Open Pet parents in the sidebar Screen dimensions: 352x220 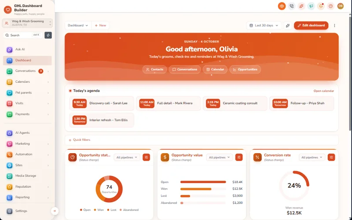point(27,93)
